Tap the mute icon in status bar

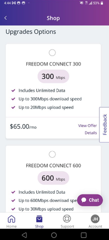[x=81, y=3]
